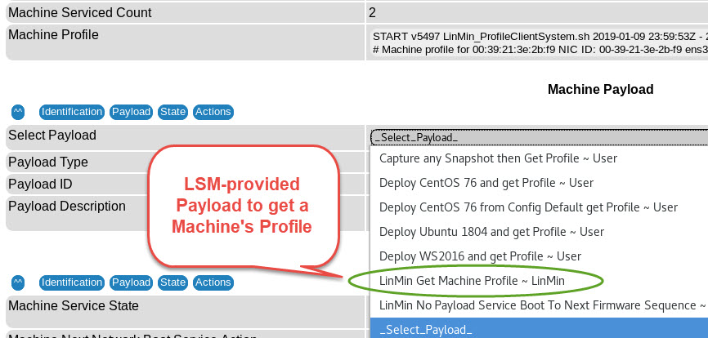Viewport: 708px width, 338px height.
Task: Select 'LinMin Get Machine Profile ~ LinMin' option
Action: click(472, 281)
